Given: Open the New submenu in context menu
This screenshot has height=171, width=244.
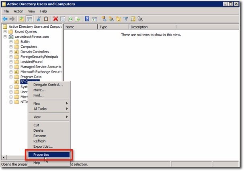Looking at the screenshot, I should point(49,104).
